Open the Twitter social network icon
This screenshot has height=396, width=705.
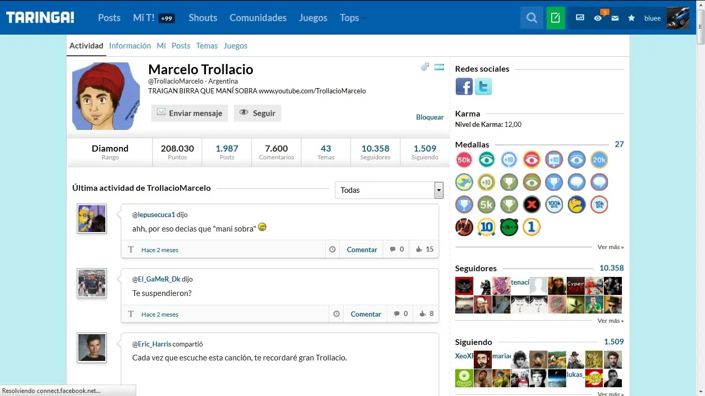[x=483, y=87]
